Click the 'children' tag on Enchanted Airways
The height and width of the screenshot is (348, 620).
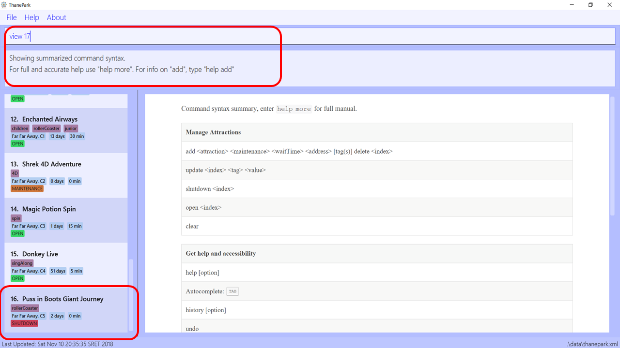(20, 129)
